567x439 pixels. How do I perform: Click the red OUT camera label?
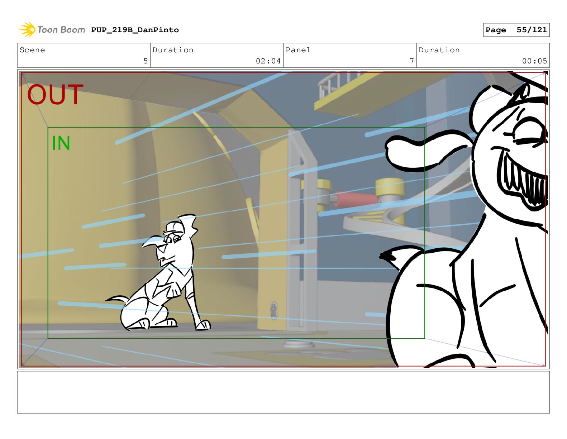(x=55, y=95)
